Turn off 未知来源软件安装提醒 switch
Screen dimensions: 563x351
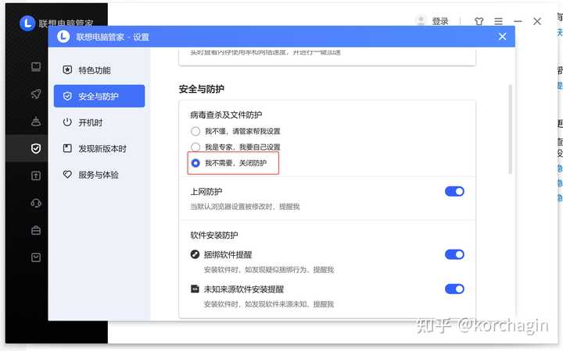click(x=454, y=289)
